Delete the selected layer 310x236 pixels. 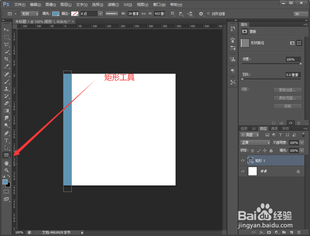click(x=299, y=232)
